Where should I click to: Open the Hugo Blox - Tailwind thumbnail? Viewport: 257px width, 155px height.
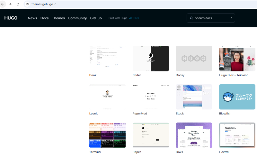click(237, 59)
